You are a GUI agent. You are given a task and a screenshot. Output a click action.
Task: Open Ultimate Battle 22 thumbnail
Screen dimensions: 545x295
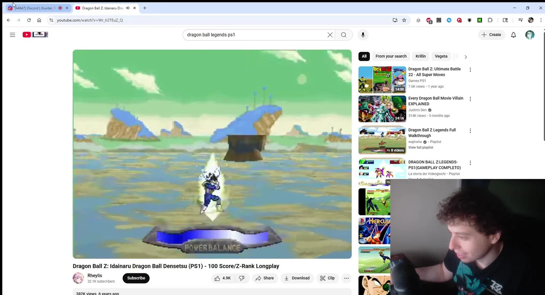pyautogui.click(x=382, y=80)
